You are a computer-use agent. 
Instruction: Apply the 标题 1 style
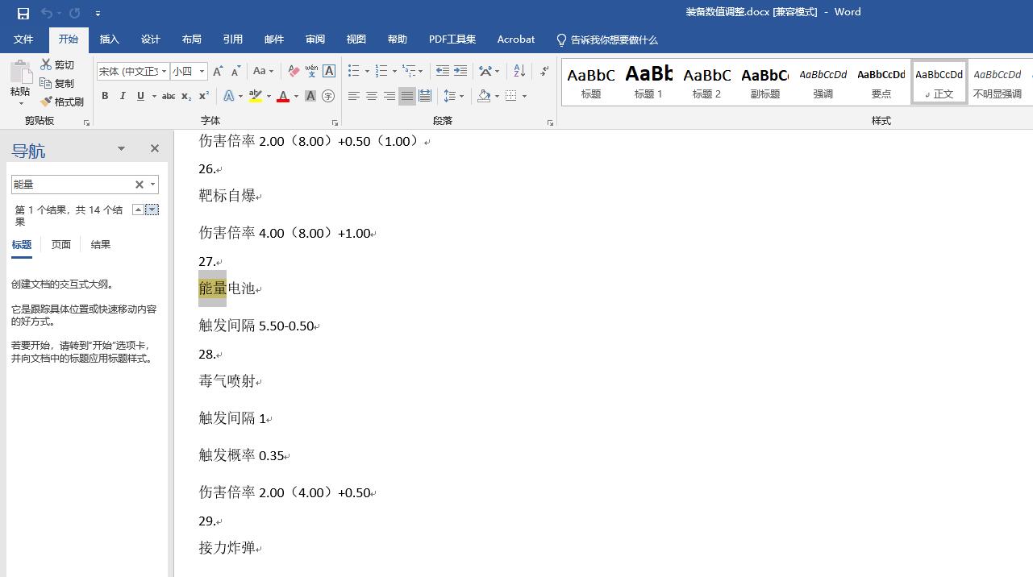tap(648, 82)
